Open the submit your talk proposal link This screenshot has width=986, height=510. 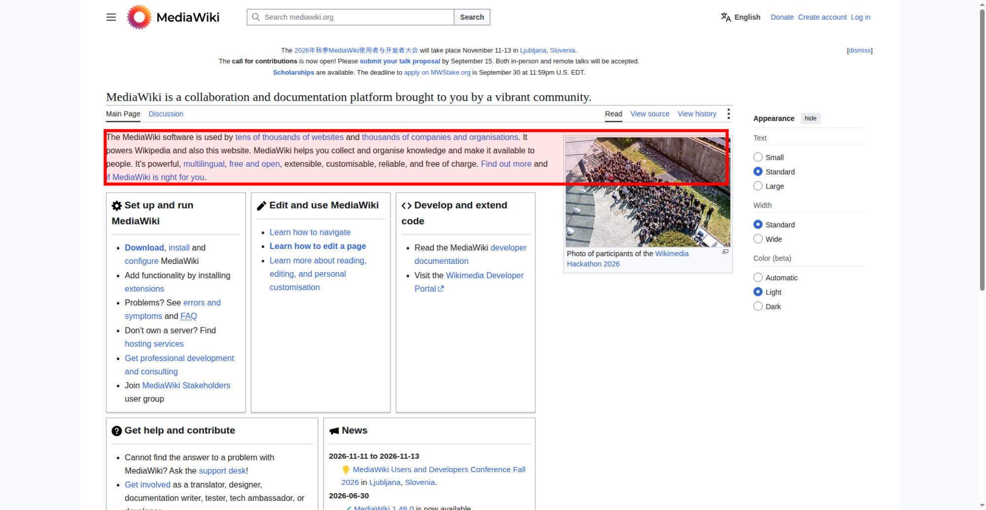[400, 61]
